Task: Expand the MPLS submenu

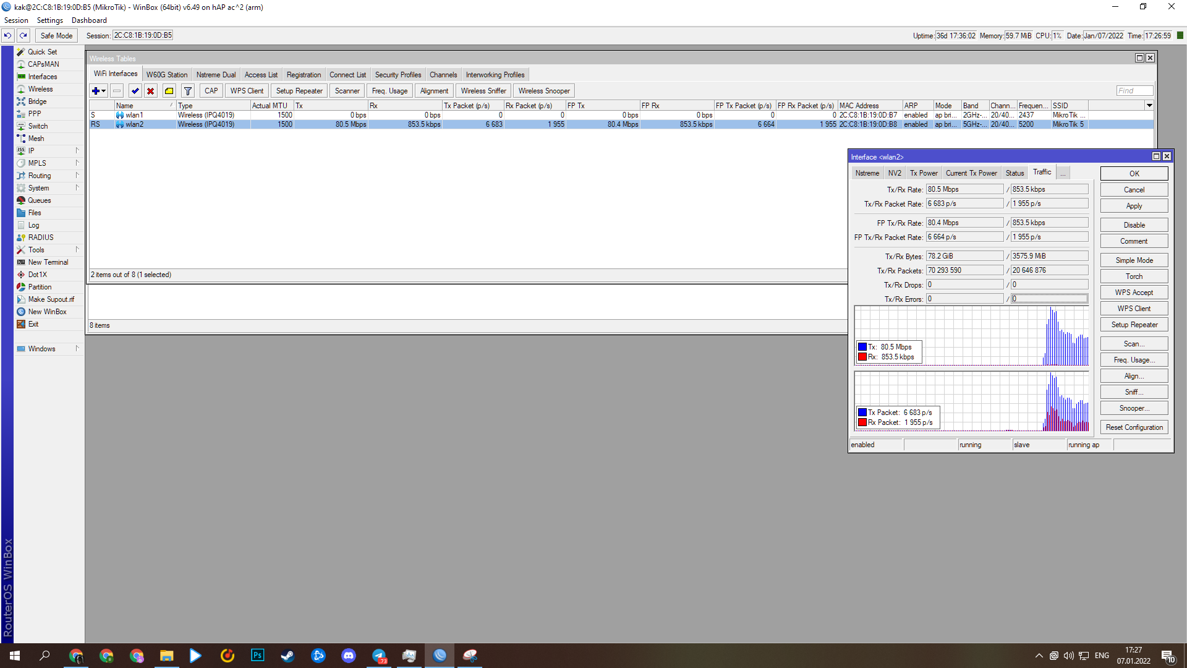Action: [x=77, y=163]
